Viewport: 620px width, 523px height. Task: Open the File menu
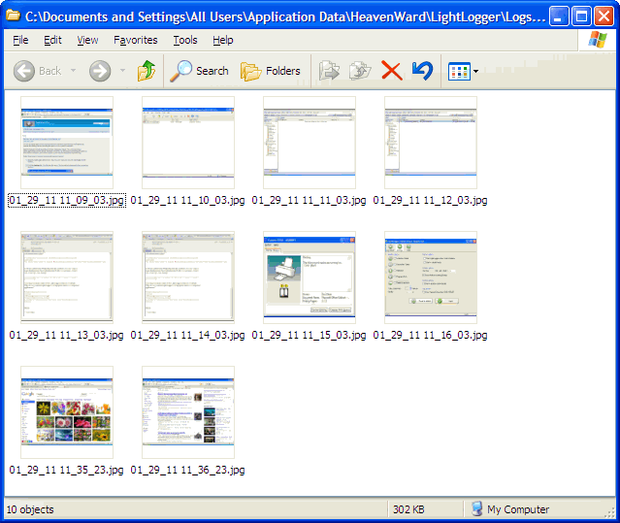[x=20, y=40]
